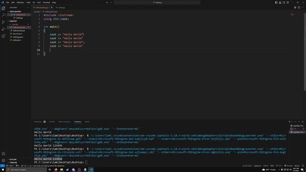Open the Explorer view in activity bar
The width and height of the screenshot is (306, 172).
3,8
